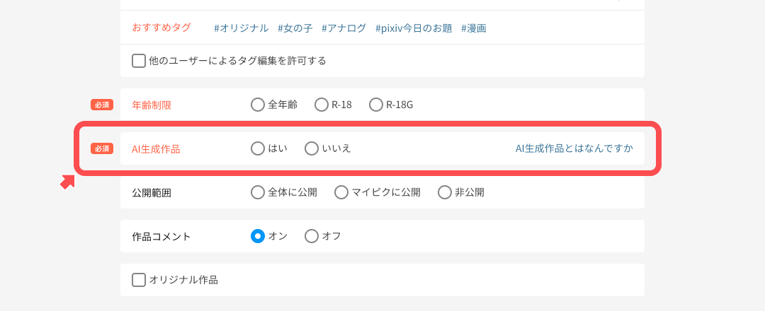Set 公開範囲 to 非公開
Image resolution: width=765 pixels, height=311 pixels.
point(445,192)
